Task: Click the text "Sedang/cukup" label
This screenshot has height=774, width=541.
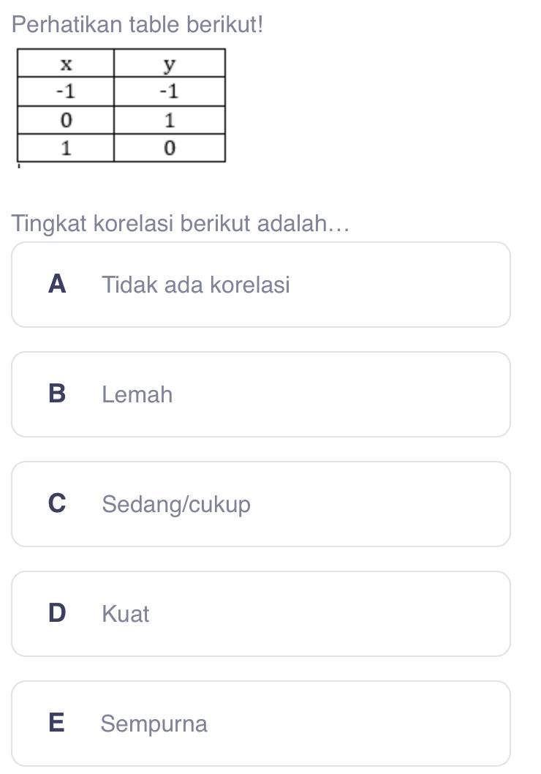Action: click(176, 504)
